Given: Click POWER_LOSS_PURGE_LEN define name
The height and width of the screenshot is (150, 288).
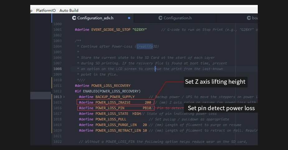Looking at the screenshot, I should pyautogui.click(x=116, y=125).
